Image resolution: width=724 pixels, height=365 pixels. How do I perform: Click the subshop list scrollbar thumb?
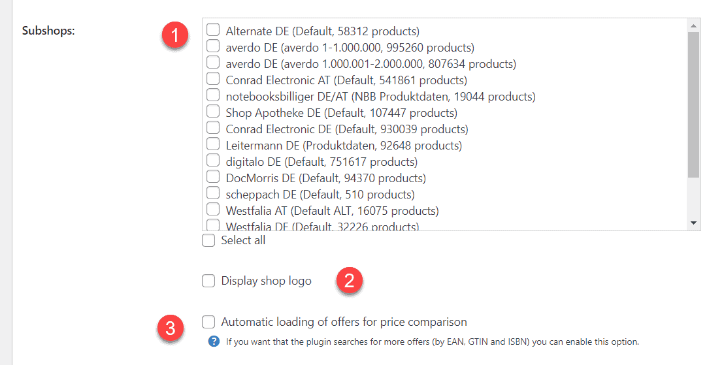(x=693, y=104)
